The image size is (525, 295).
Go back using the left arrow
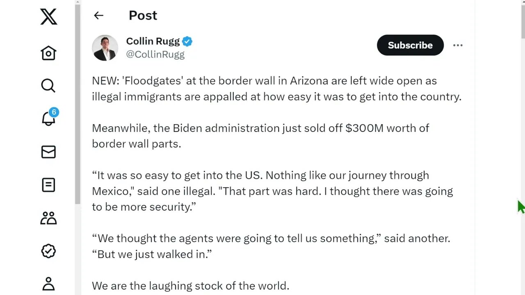pyautogui.click(x=98, y=16)
